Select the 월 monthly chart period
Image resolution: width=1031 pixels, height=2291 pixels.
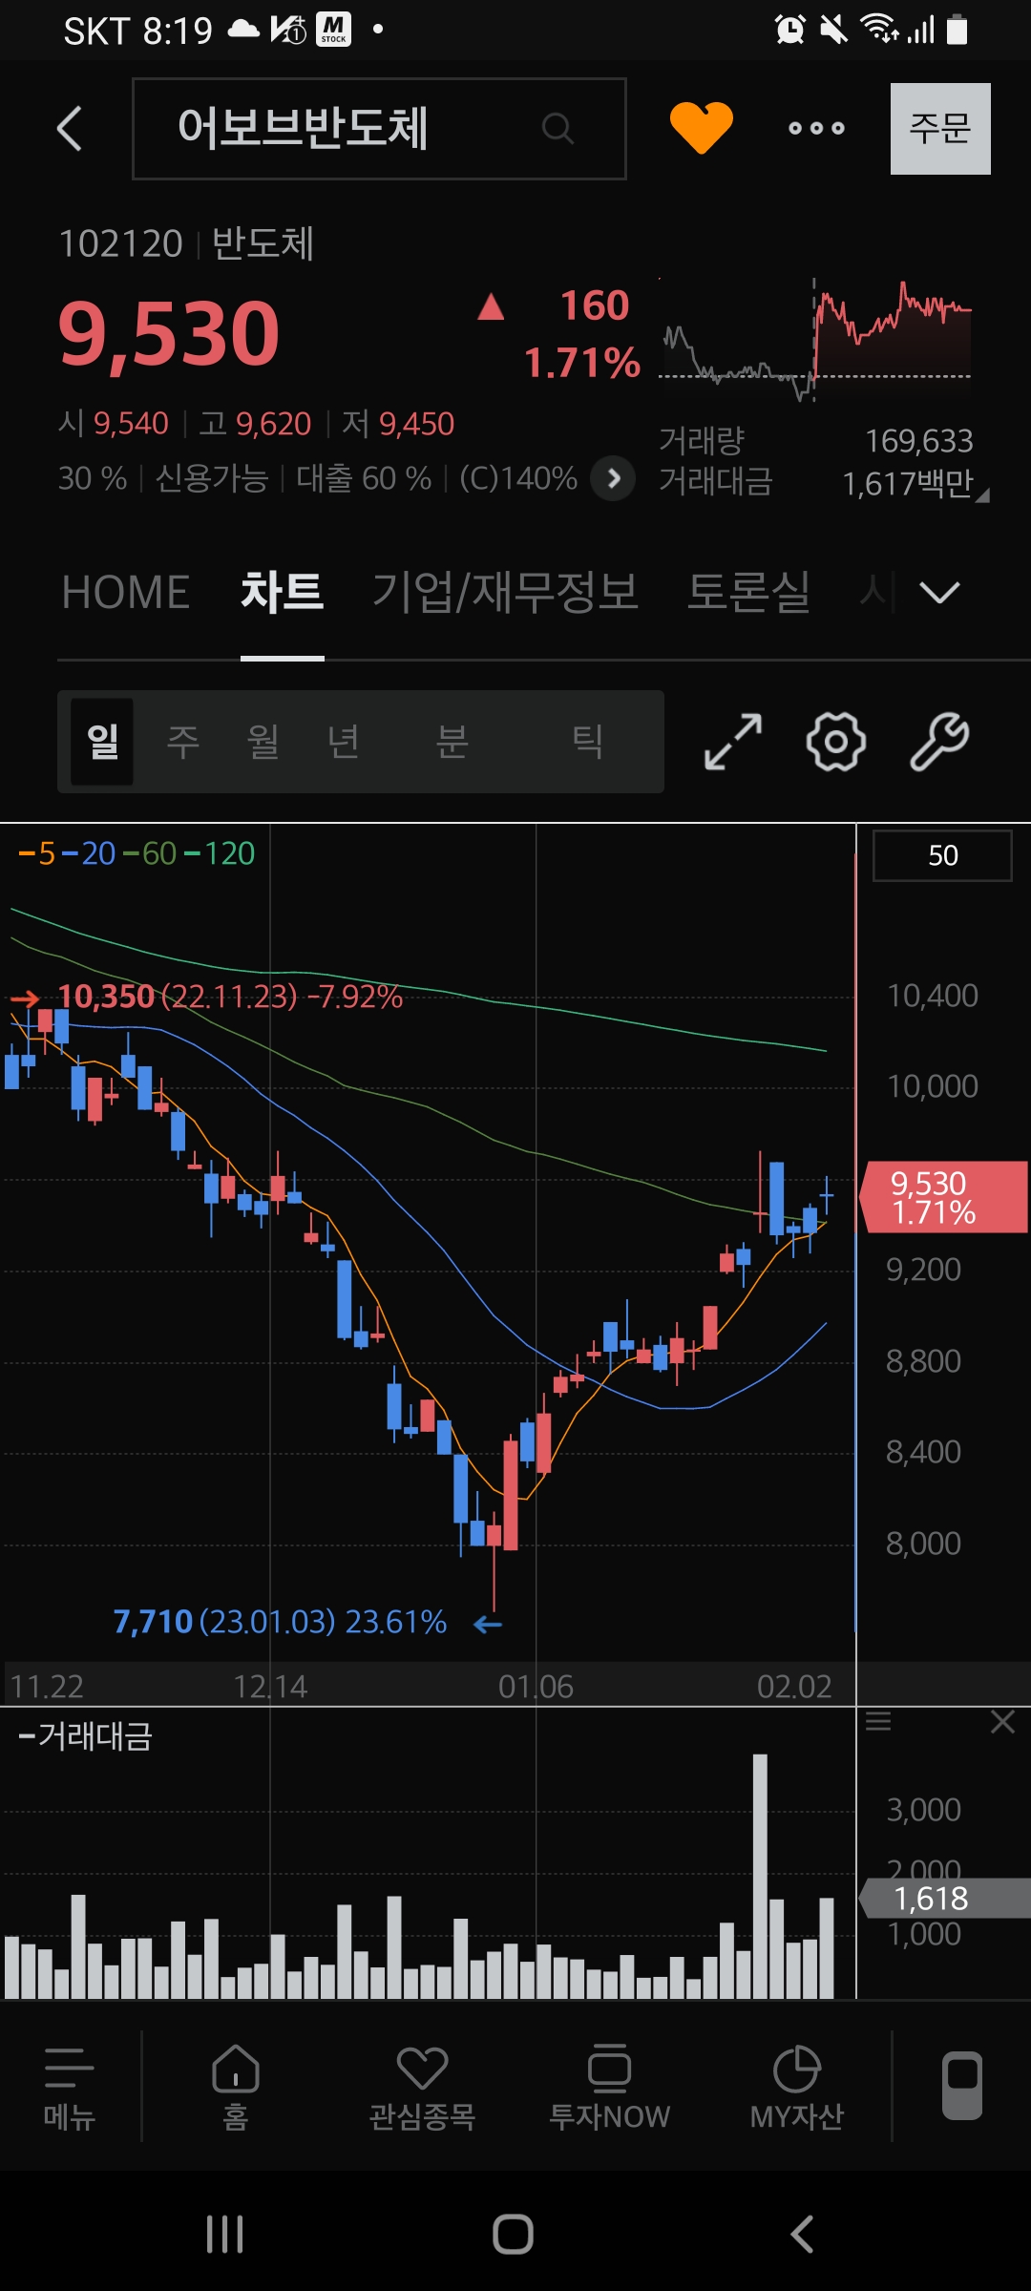coord(263,741)
